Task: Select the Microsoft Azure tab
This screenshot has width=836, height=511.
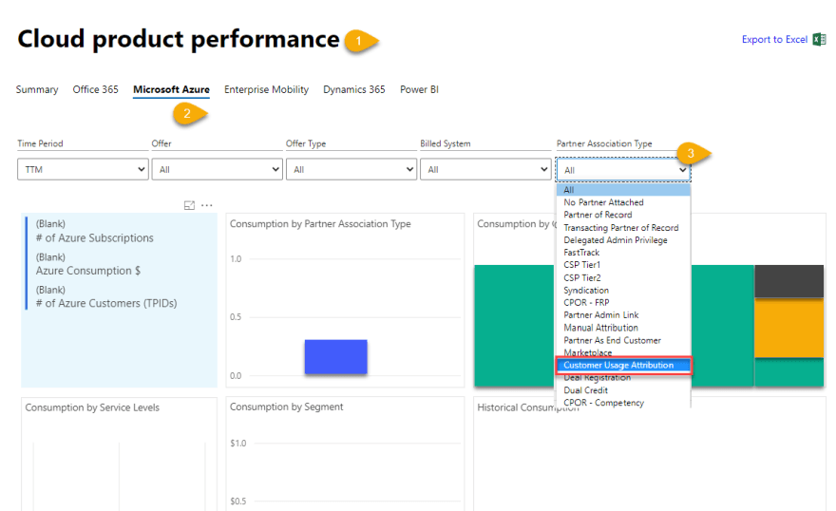Action: tap(171, 89)
